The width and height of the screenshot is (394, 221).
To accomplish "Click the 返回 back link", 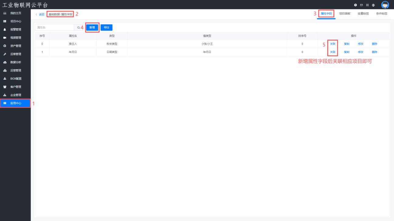I will (x=40, y=14).
